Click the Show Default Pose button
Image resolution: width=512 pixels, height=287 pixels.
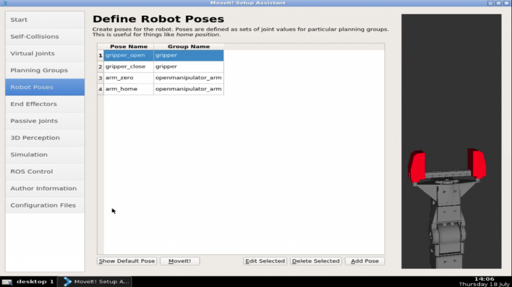click(127, 261)
